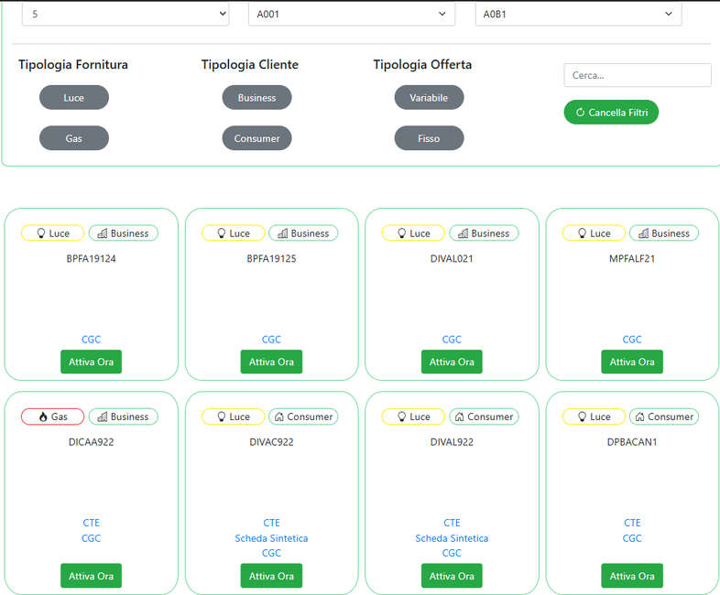This screenshot has width=720, height=595.
Task: Click Cancella Filtri button
Action: point(611,113)
